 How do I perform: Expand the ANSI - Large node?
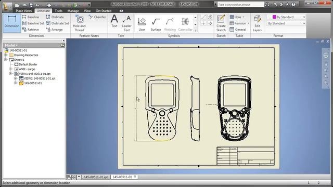[10, 69]
